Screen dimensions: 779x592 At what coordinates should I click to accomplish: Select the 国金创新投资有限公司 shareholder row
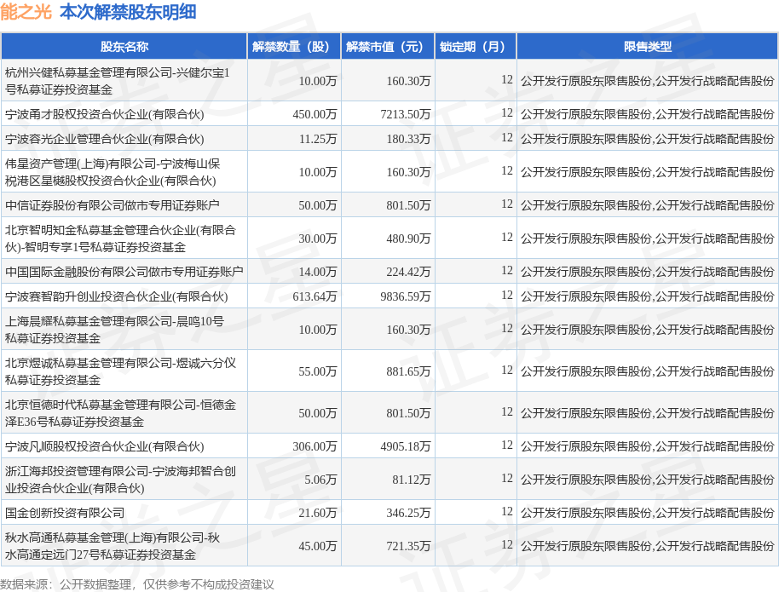pos(389,513)
